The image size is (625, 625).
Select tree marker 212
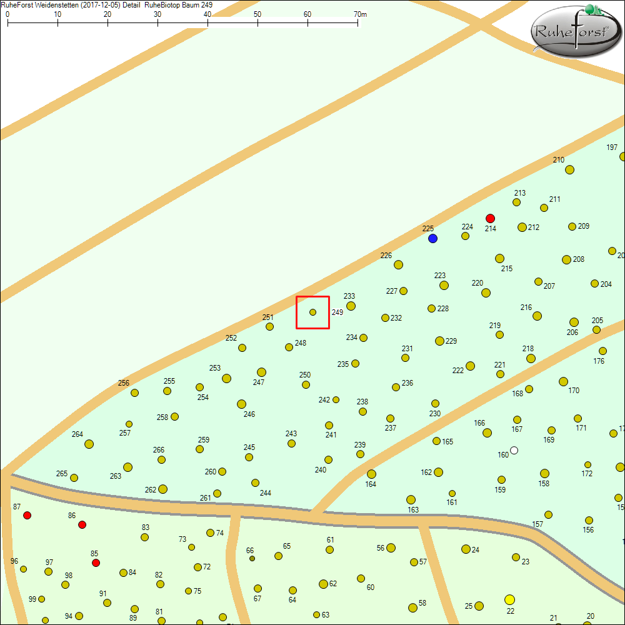tap(522, 227)
